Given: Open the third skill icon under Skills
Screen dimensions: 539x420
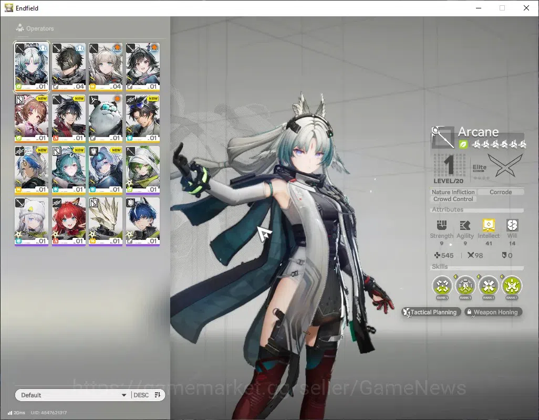Looking at the screenshot, I should (x=489, y=286).
